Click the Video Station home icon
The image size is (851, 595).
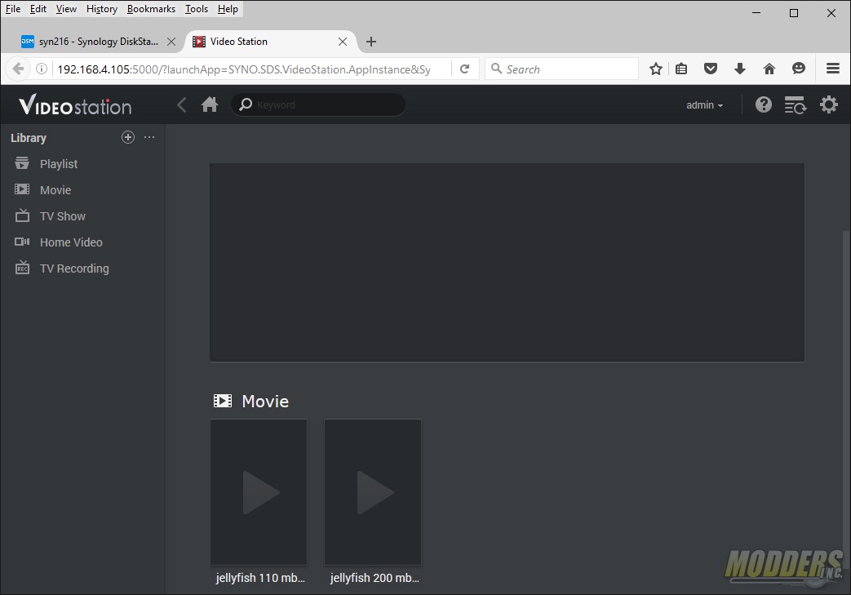[210, 104]
